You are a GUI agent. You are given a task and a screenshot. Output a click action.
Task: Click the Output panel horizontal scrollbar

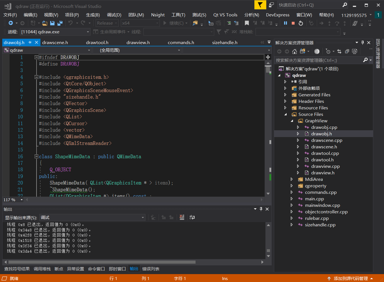102,262
